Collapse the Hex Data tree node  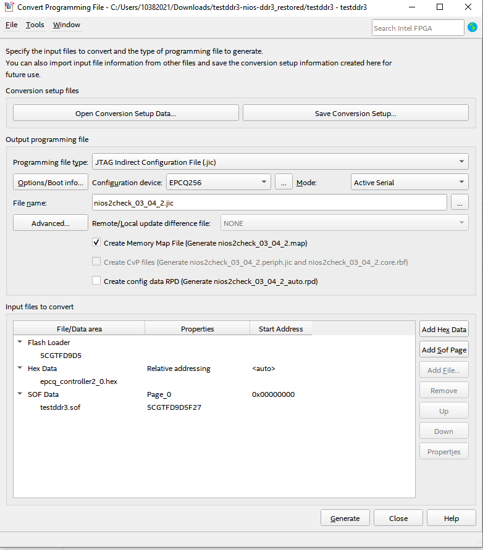pyautogui.click(x=20, y=368)
